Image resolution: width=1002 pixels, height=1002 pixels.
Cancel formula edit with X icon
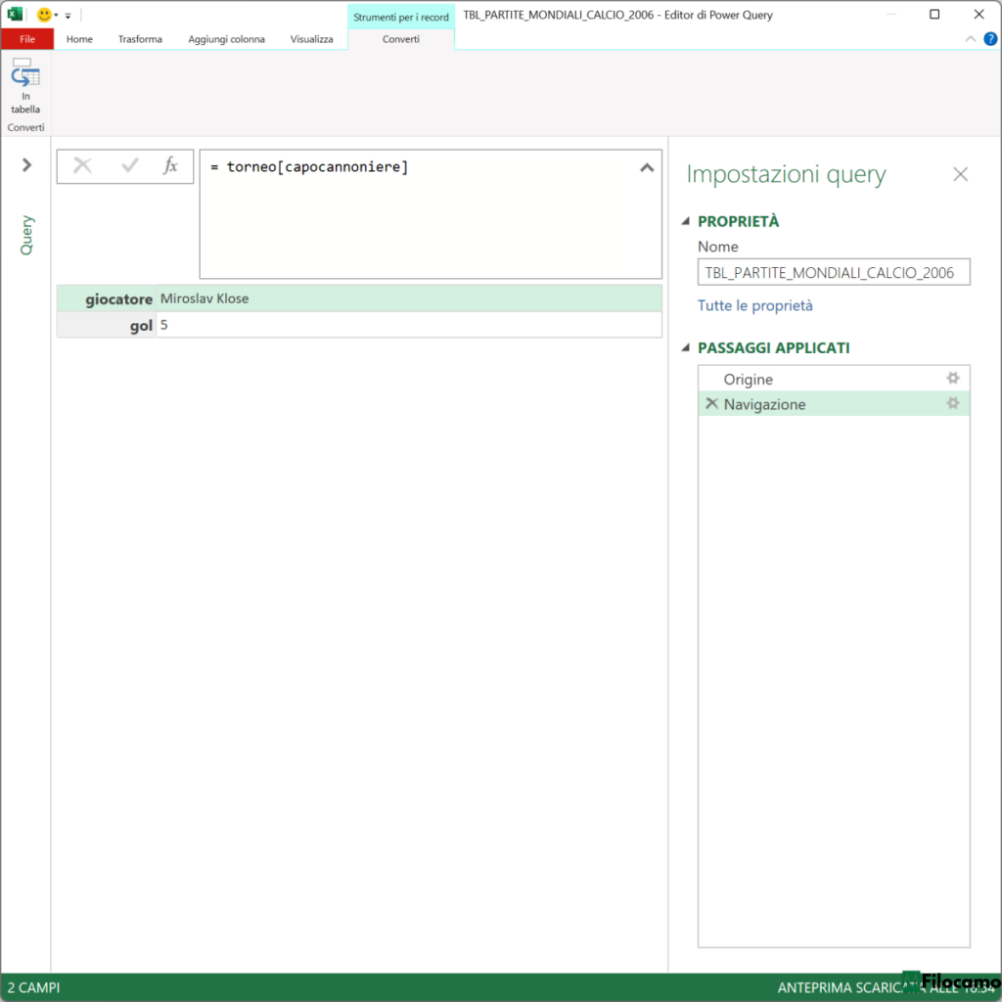click(82, 166)
